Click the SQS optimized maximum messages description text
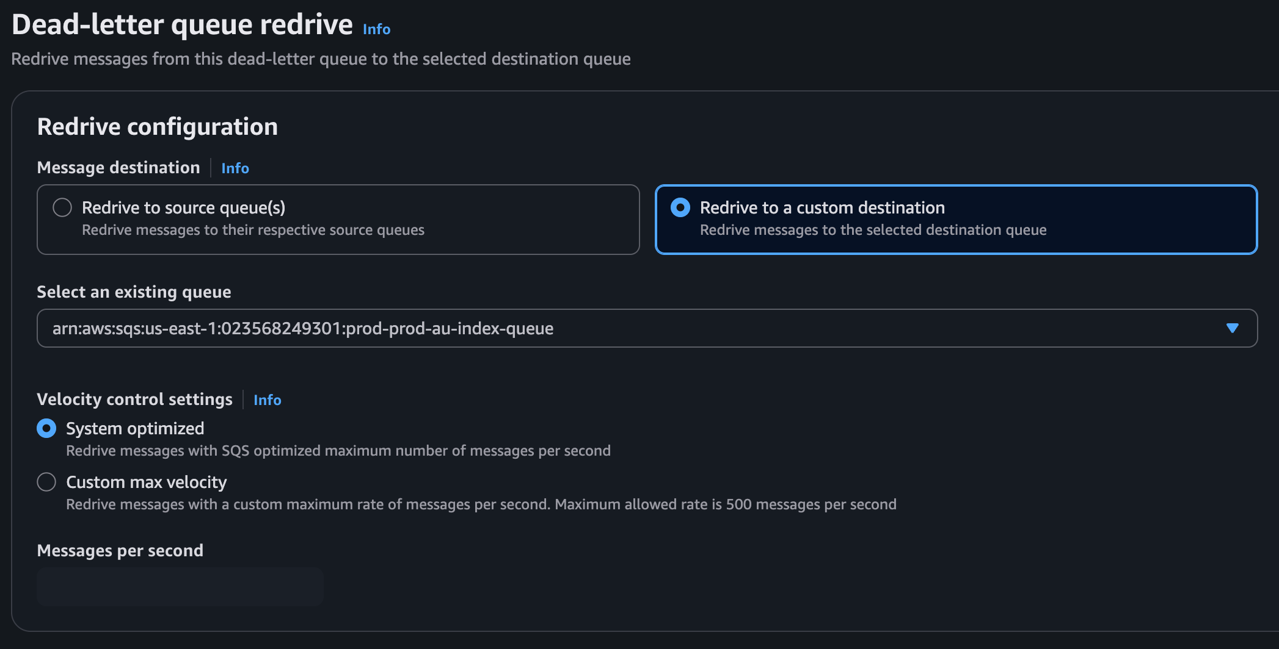This screenshot has width=1279, height=649. click(338, 451)
